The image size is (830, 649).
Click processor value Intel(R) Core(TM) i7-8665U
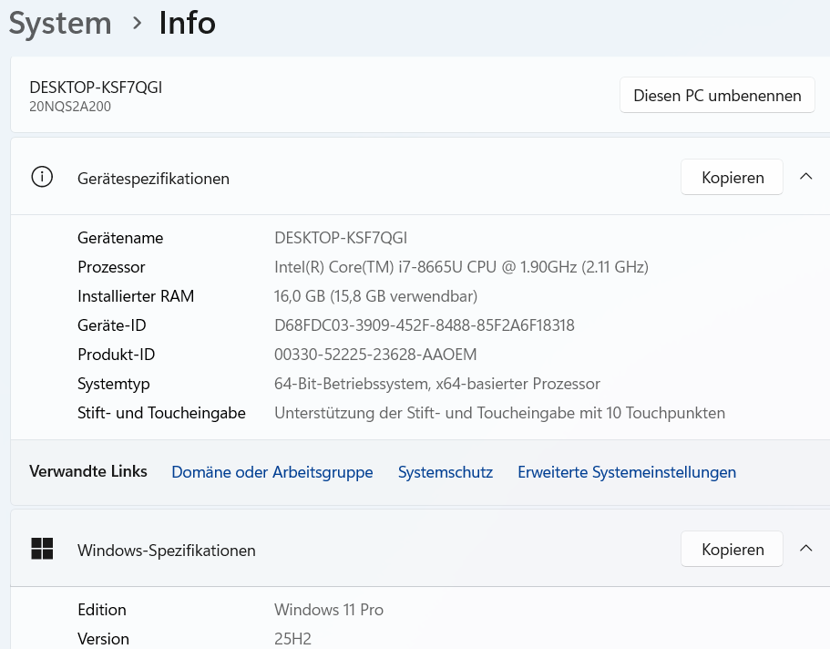tap(461, 267)
